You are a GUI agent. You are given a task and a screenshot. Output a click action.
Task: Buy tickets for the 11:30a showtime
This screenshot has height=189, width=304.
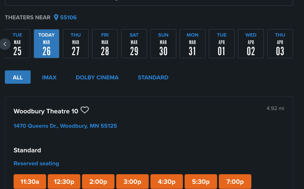(x=30, y=181)
